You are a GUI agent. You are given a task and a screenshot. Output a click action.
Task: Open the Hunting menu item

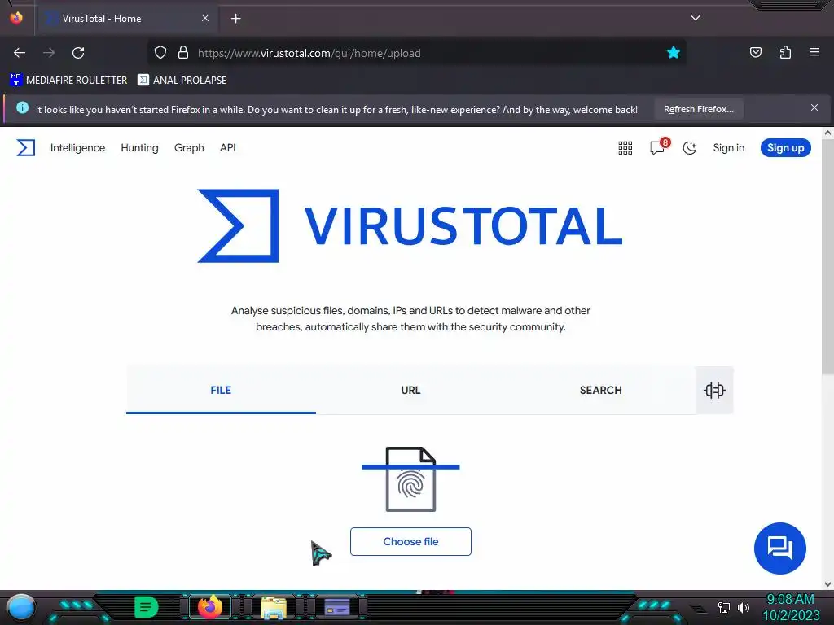tap(139, 148)
